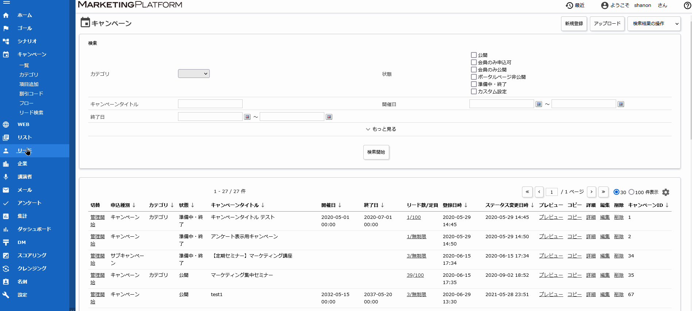Click the キャンペーンタイトル text field
This screenshot has height=311, width=692.
point(210,104)
